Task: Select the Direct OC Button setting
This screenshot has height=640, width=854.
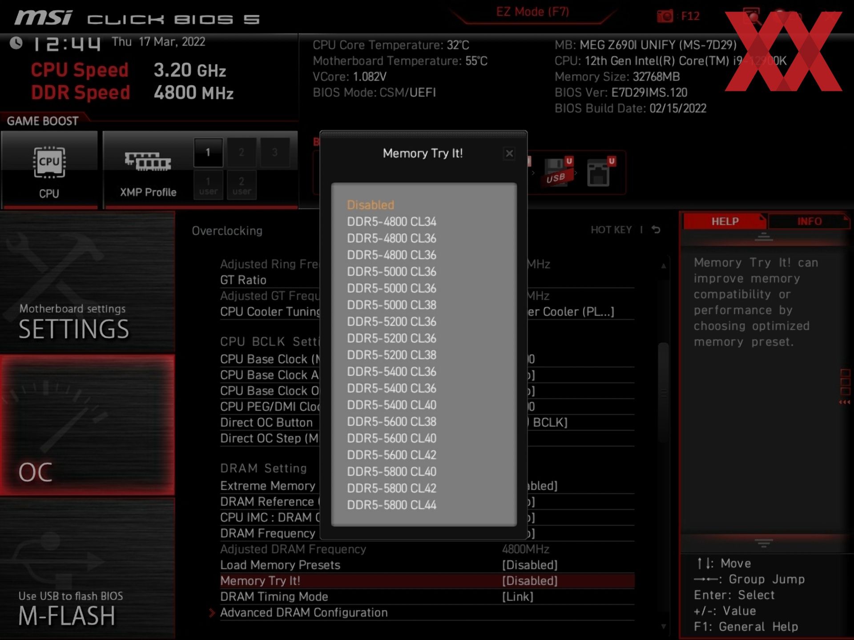Action: coord(266,422)
